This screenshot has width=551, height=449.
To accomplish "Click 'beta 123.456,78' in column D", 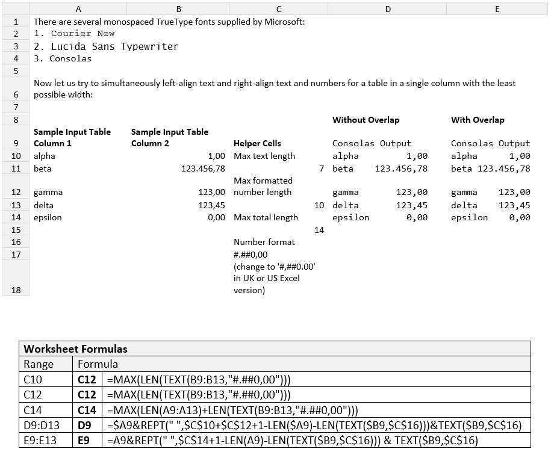I will pos(380,169).
